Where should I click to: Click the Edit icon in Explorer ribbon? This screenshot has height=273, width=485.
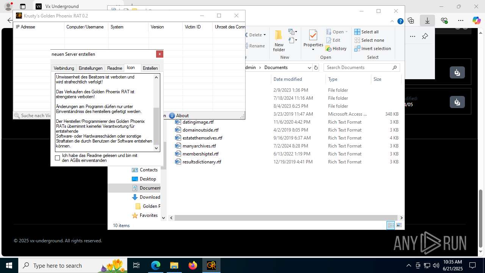pyautogui.click(x=328, y=40)
